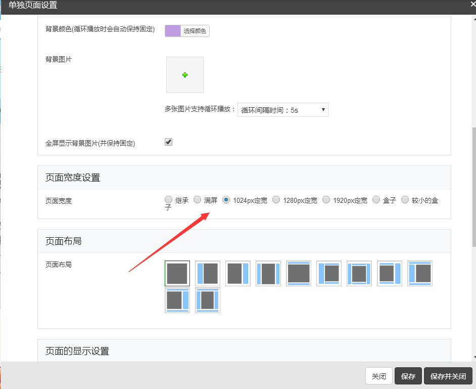Select layout with full-height left sidebar and top/bottom bars

pos(329,274)
